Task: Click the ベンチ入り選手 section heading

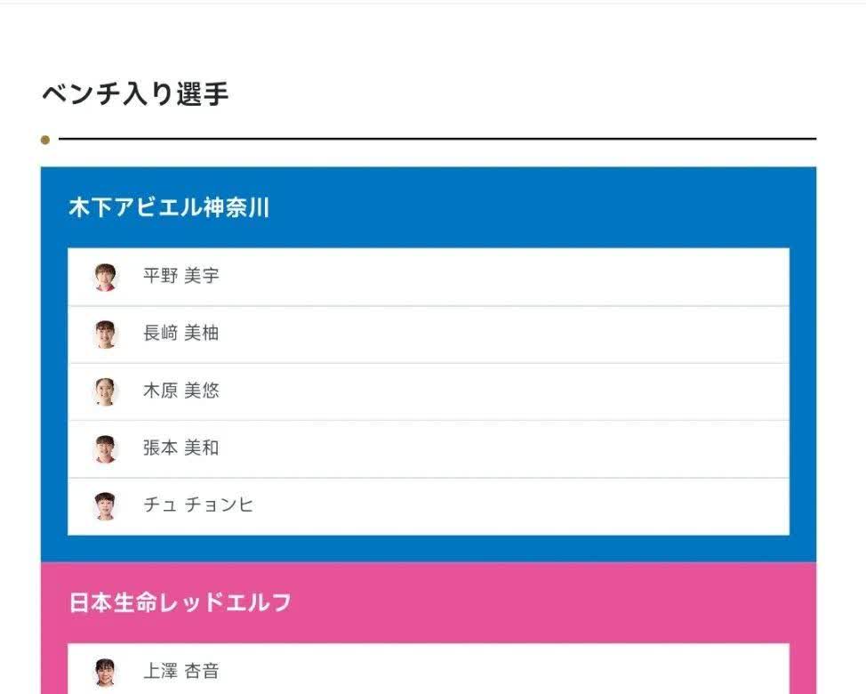Action: coord(135,93)
